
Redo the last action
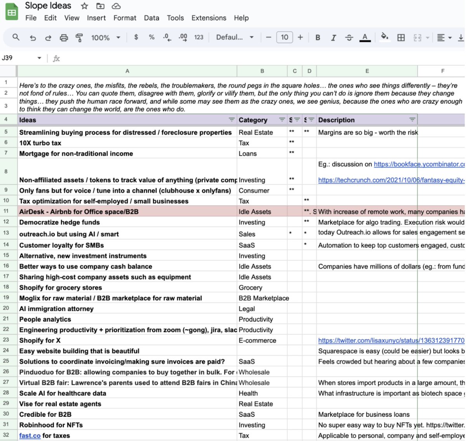[x=48, y=38]
